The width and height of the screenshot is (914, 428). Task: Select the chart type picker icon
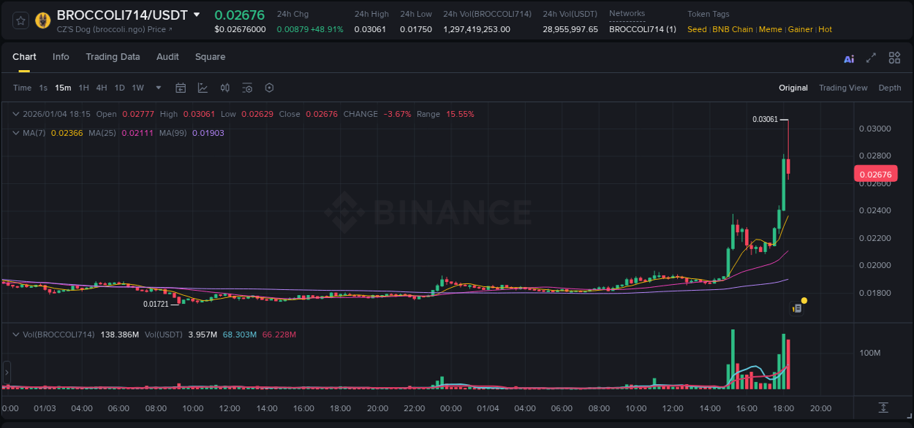203,88
